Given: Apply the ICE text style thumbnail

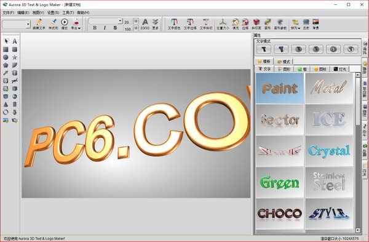Looking at the screenshot, I should (329, 119).
